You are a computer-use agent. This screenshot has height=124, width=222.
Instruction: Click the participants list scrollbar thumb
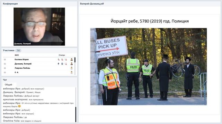[x=75, y=60]
